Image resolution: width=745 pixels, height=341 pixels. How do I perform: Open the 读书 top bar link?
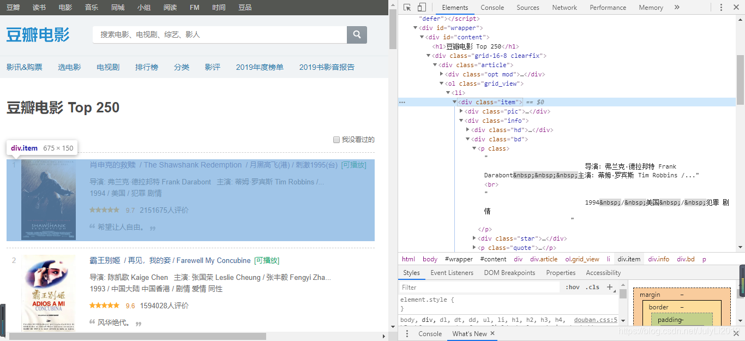point(39,7)
